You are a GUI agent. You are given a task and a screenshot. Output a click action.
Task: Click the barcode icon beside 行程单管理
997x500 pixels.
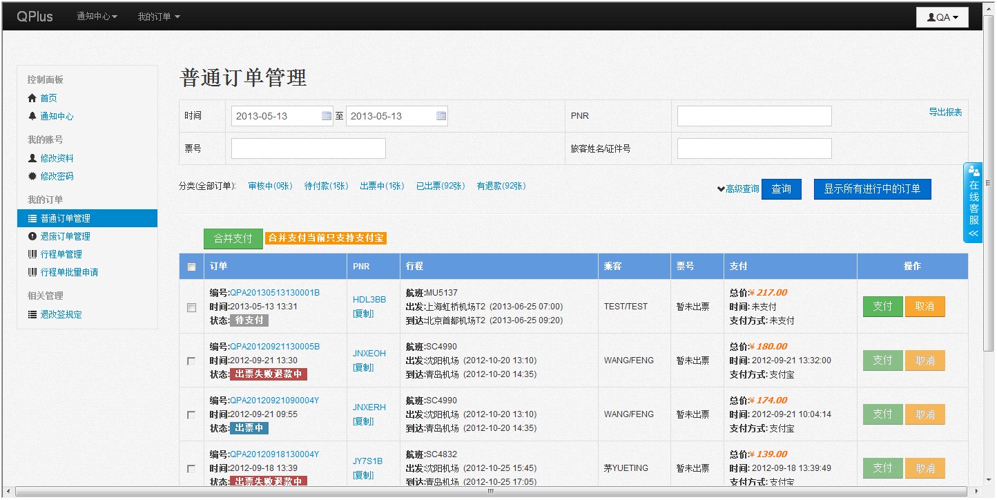pyautogui.click(x=32, y=254)
